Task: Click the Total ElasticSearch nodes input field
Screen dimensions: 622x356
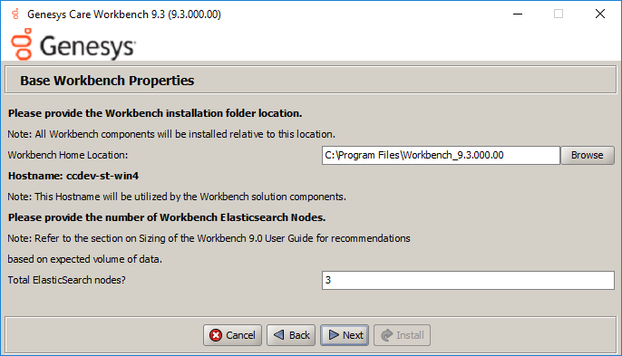Action: tap(468, 280)
